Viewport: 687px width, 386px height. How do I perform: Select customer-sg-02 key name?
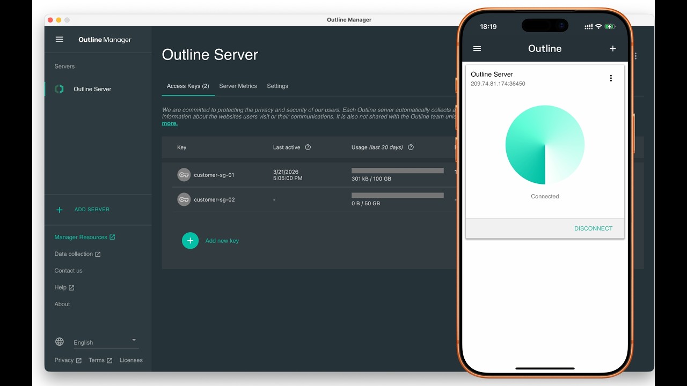(214, 199)
